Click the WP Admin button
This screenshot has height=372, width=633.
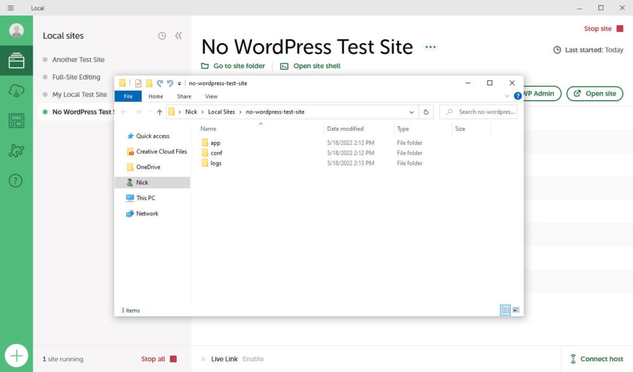542,94
